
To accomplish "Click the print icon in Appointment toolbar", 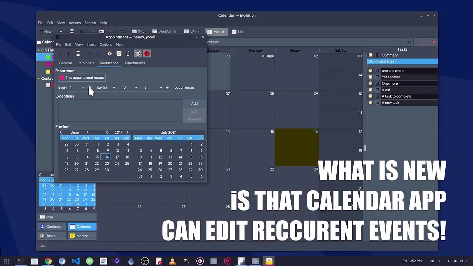I will tap(78, 54).
